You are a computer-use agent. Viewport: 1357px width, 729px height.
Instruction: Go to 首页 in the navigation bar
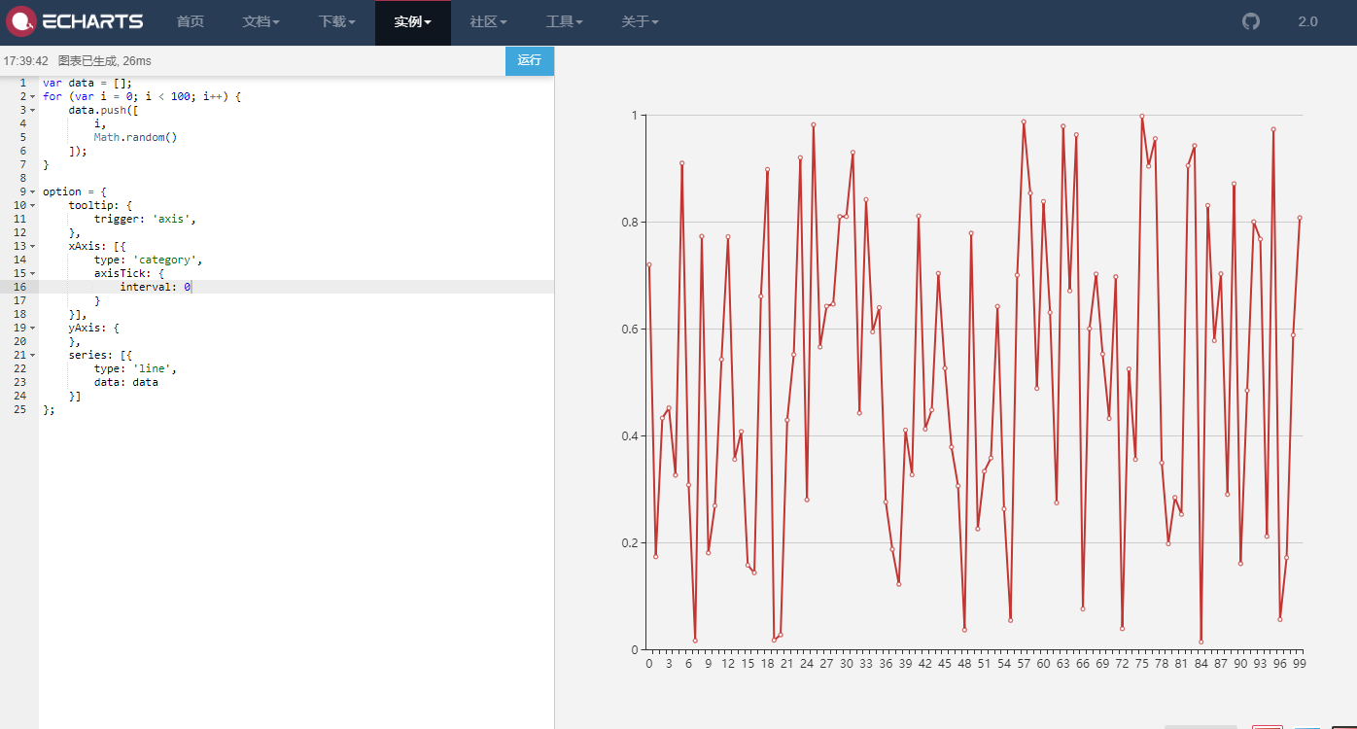[x=191, y=21]
